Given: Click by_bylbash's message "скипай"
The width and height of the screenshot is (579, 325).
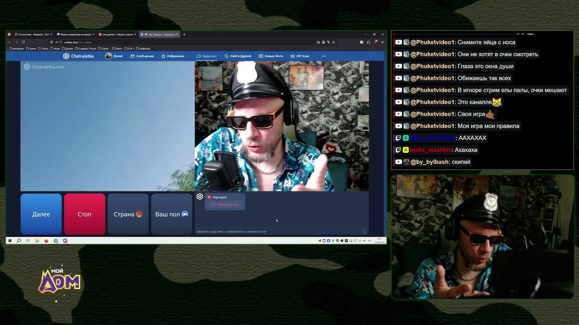Looking at the screenshot, I should coord(461,162).
